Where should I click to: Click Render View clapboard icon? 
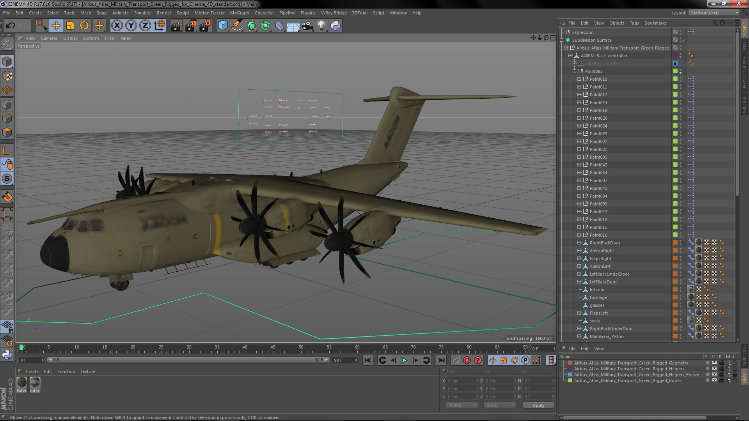tap(176, 26)
